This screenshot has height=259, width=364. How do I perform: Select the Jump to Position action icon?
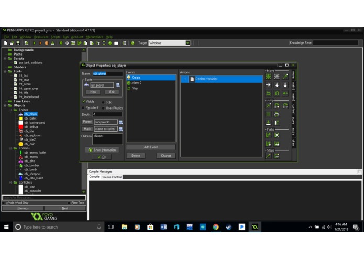coord(268,106)
